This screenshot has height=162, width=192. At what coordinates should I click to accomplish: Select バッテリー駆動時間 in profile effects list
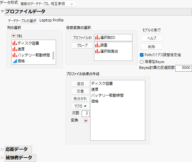(x=107, y=95)
